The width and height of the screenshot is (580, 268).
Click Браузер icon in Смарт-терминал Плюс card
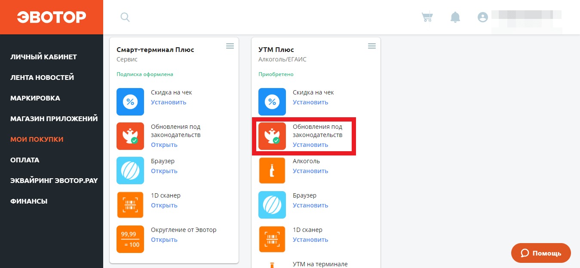(x=130, y=171)
